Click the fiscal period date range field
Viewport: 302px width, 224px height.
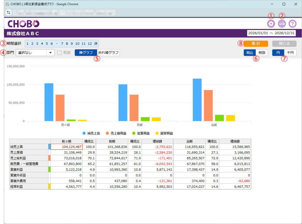[x=271, y=33]
